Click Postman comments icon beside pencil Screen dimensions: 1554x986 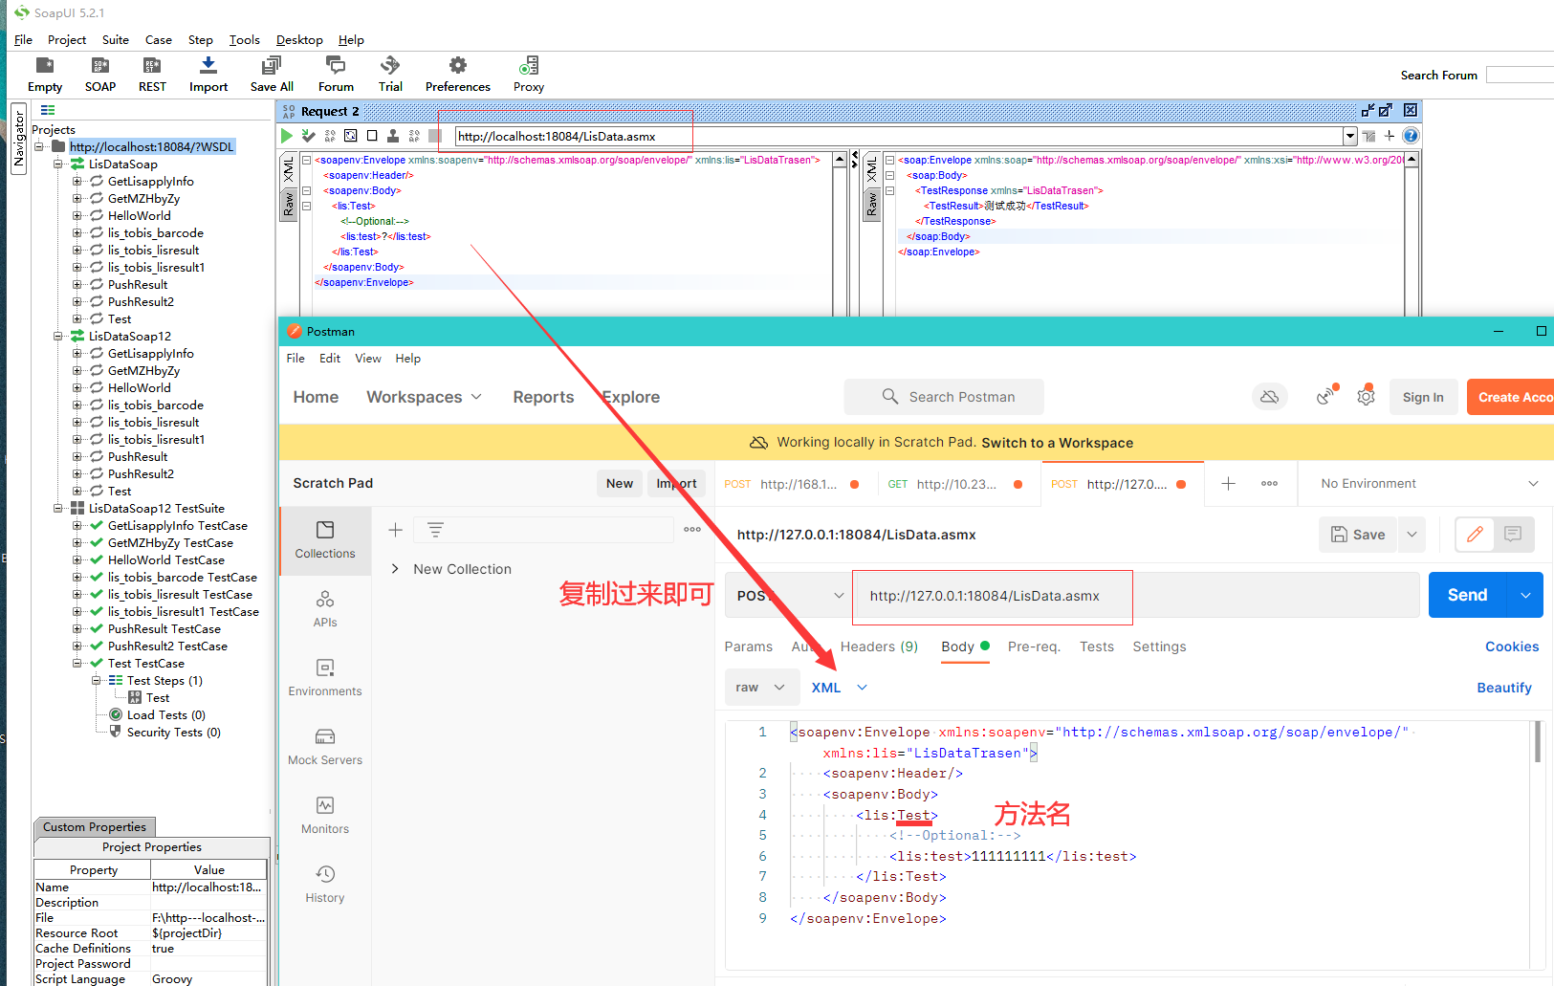coord(1513,535)
